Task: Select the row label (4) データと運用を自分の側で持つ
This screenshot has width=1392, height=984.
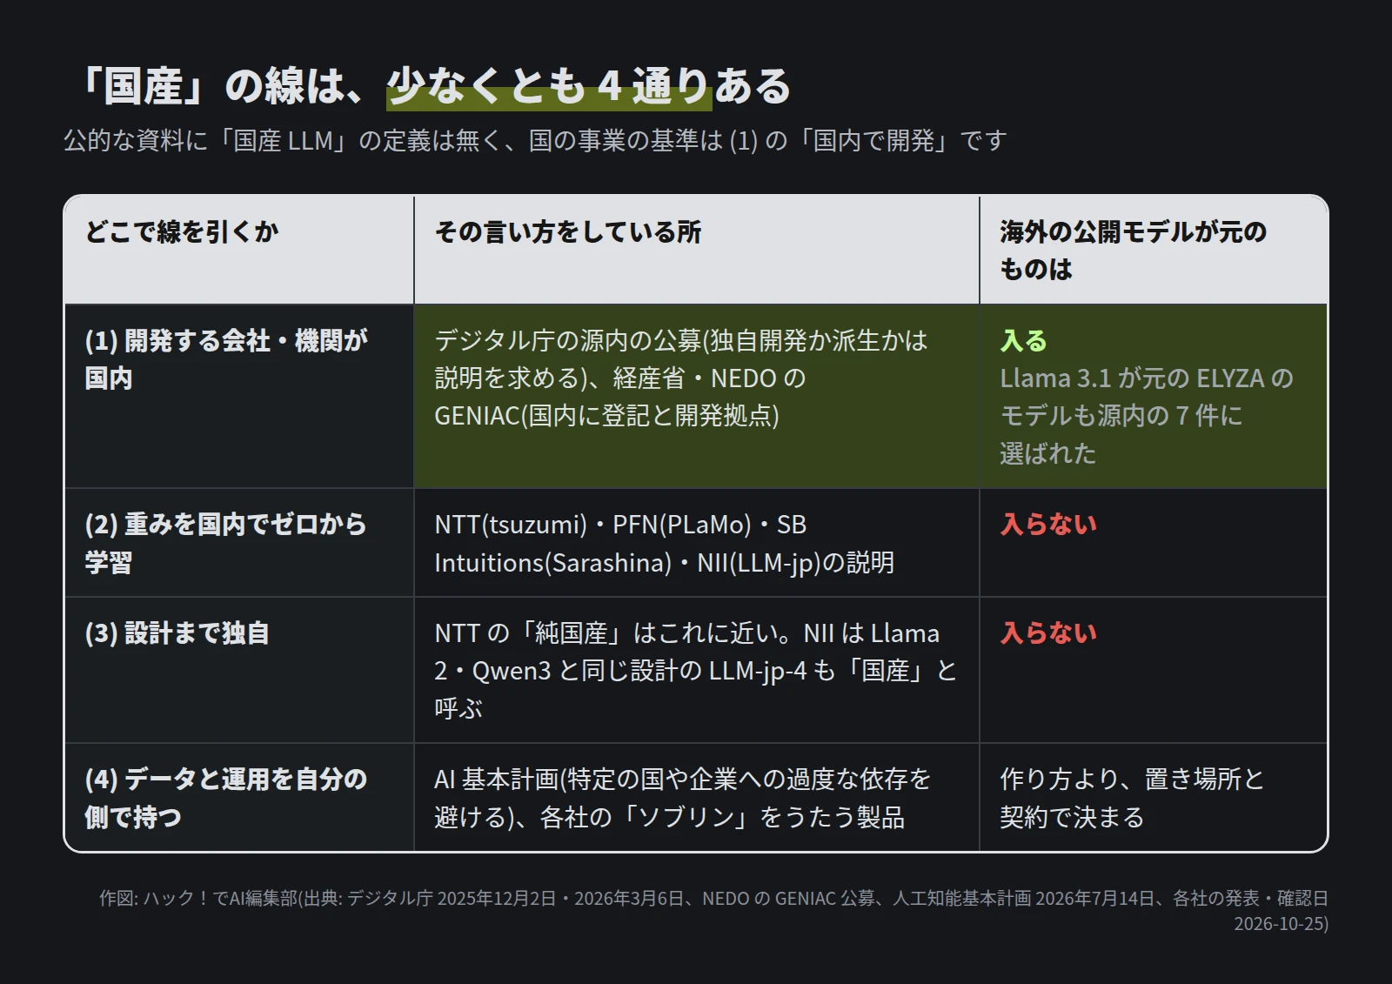Action: point(225,798)
